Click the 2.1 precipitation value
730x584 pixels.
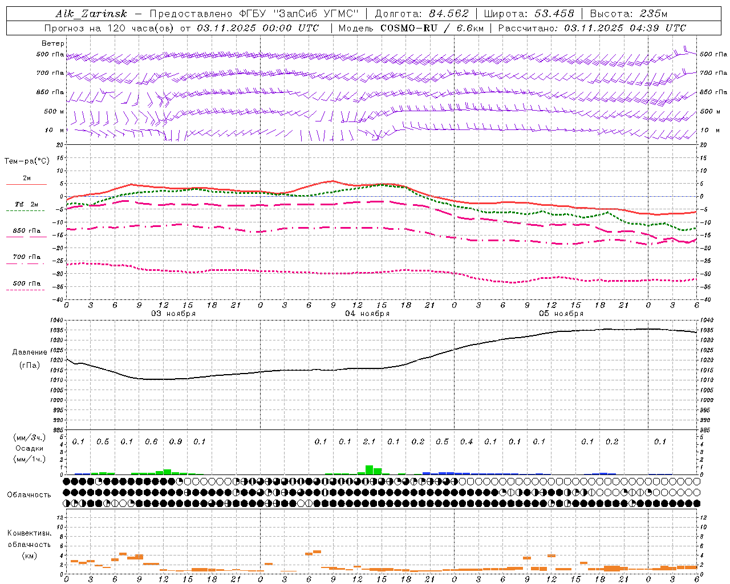[x=369, y=441]
